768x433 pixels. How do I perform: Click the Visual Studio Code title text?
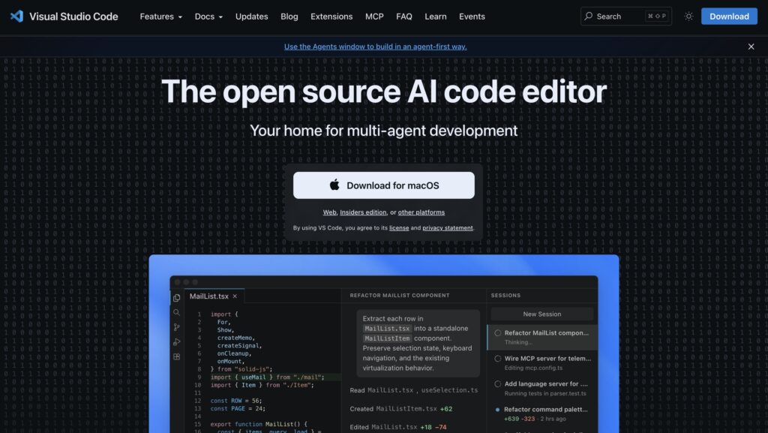coord(73,17)
